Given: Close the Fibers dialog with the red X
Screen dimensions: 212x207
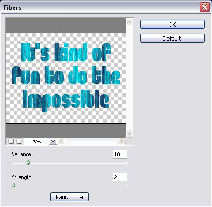Looking at the screenshot, I should pos(205,7).
